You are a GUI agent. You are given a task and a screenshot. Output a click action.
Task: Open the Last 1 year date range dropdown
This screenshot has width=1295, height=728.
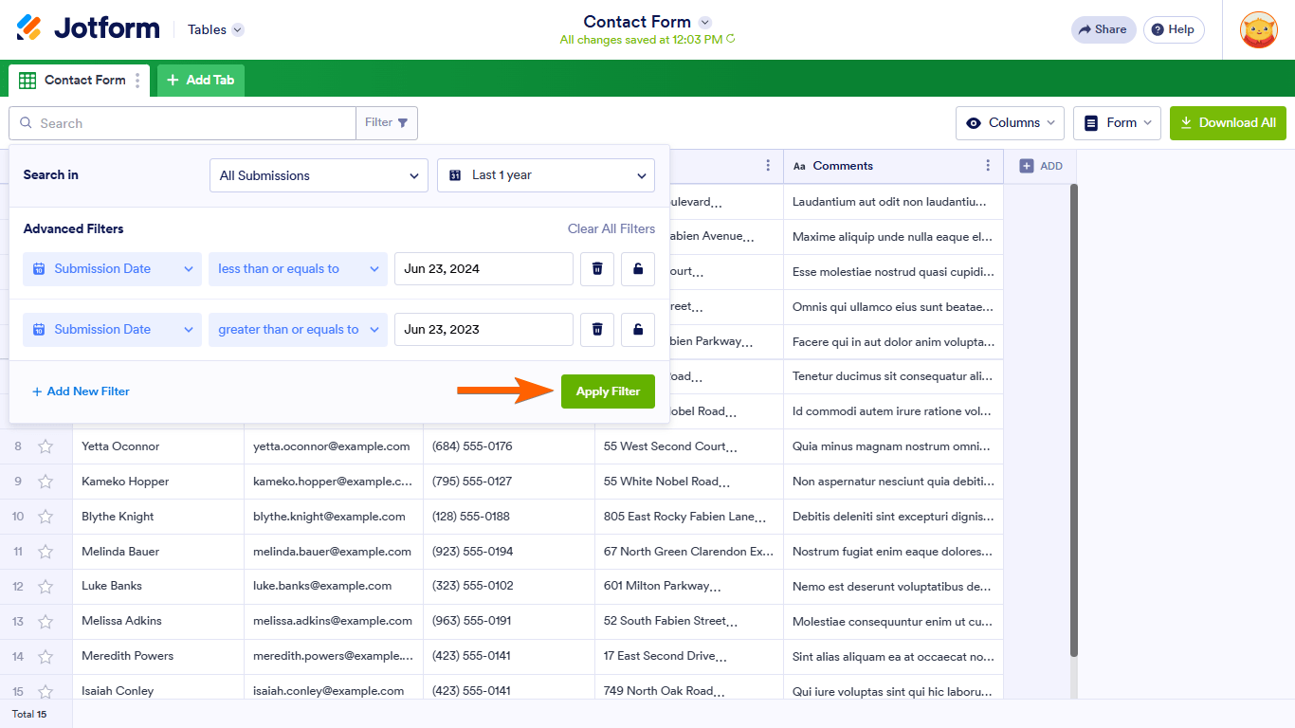pyautogui.click(x=546, y=175)
